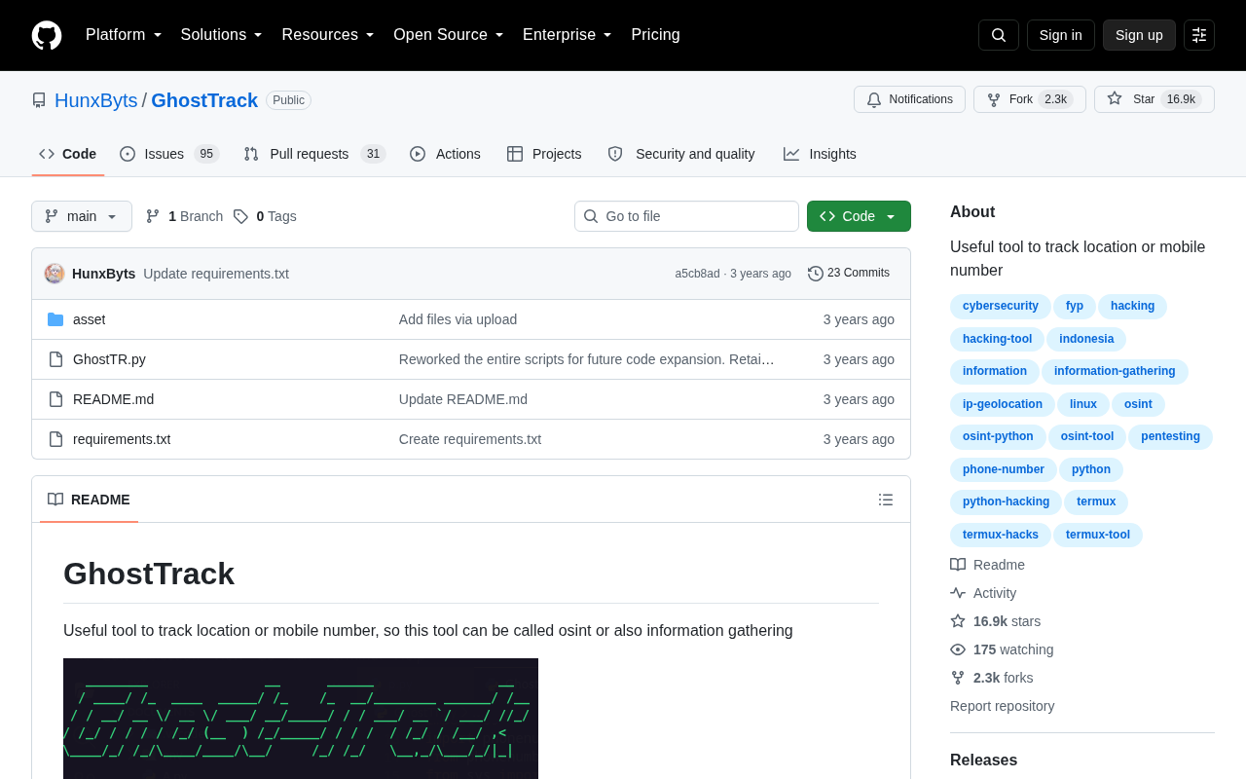This screenshot has width=1246, height=779.
Task: Open commit a5cb8ad hash link
Action: tap(697, 274)
